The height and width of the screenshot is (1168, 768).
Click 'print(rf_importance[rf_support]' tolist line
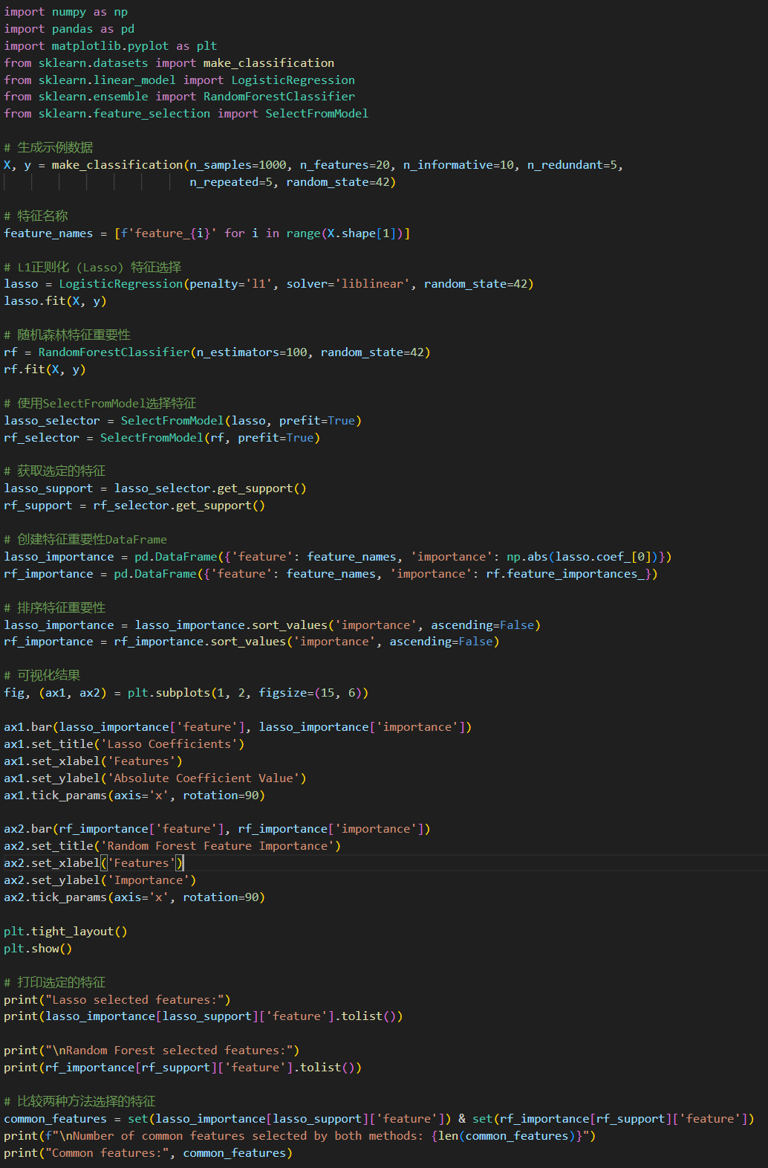[x=183, y=1068]
